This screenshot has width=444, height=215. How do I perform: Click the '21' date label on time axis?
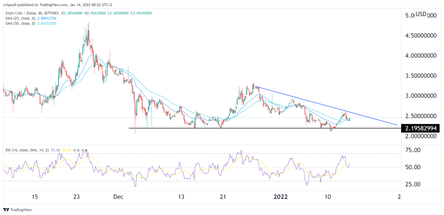tap(223, 197)
